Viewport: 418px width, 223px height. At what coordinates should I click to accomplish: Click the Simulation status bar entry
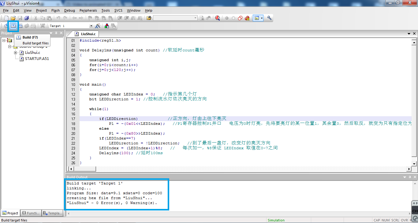point(276,220)
